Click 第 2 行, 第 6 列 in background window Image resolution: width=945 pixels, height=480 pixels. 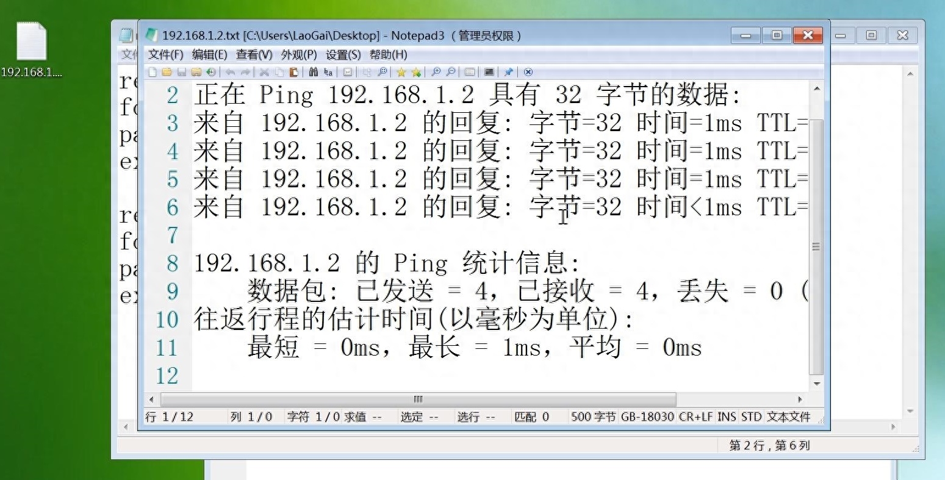(769, 446)
